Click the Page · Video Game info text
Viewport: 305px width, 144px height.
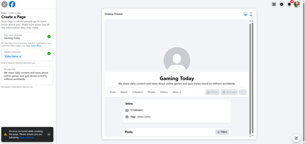pos(140,117)
